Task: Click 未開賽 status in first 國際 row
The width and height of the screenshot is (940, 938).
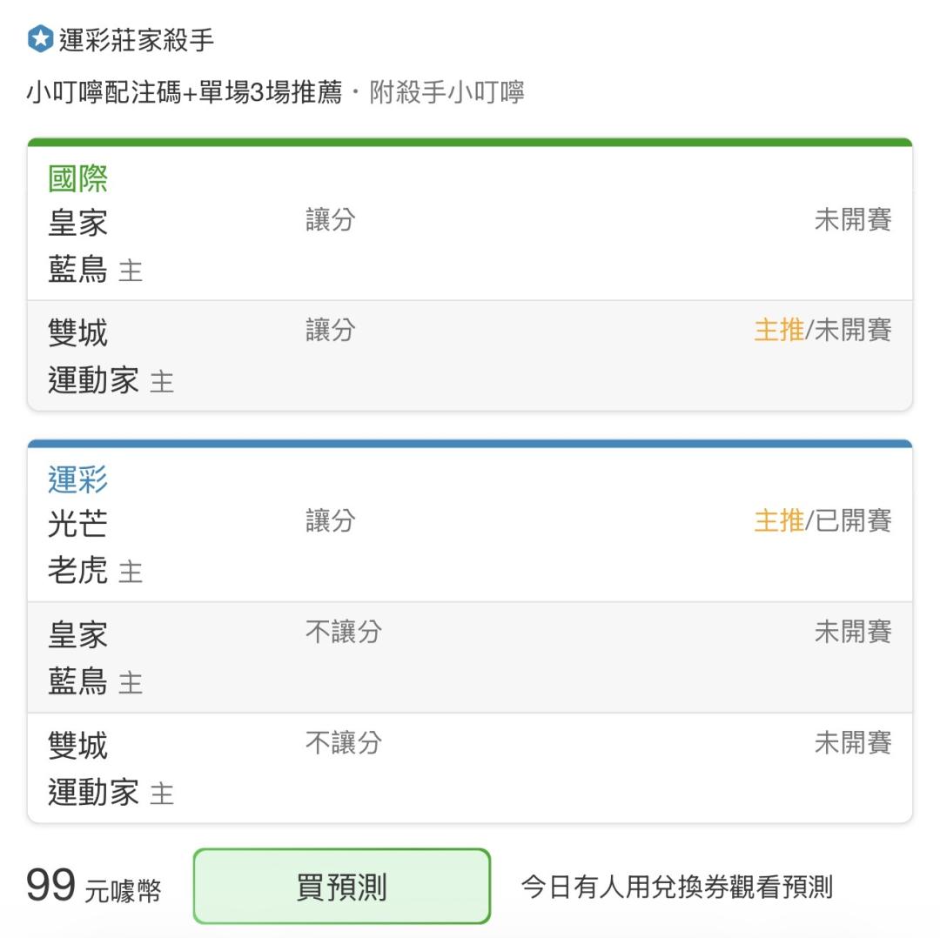Action: [x=852, y=219]
